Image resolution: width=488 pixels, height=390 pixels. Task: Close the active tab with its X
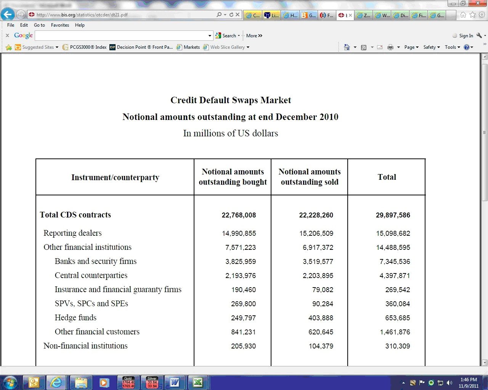(350, 15)
